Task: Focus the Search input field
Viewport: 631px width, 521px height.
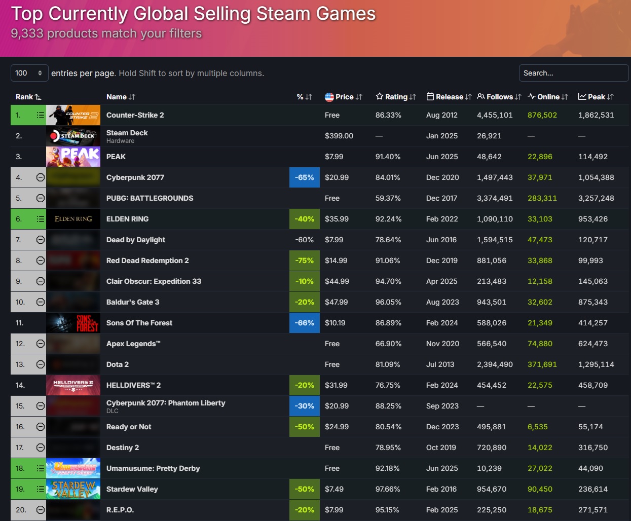Action: (574, 73)
